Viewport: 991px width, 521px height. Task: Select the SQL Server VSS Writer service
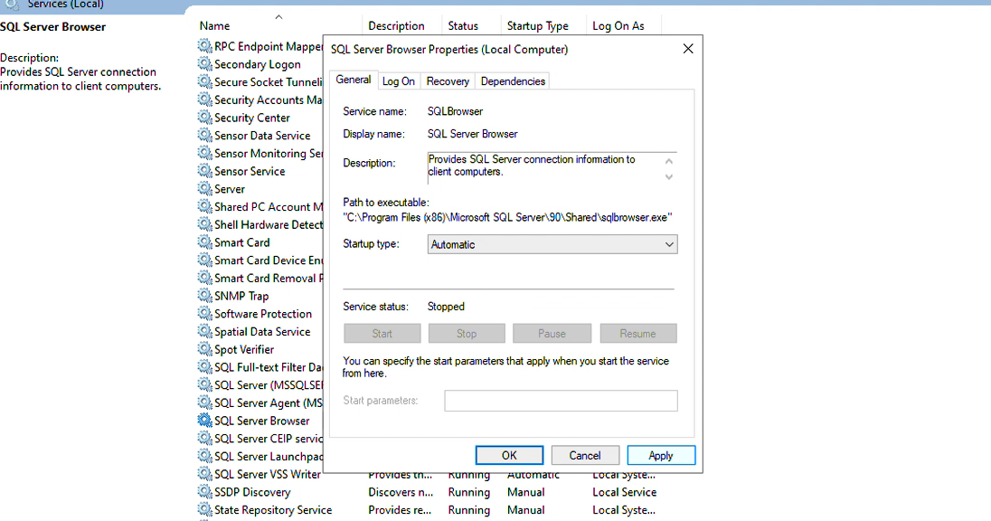pos(268,474)
